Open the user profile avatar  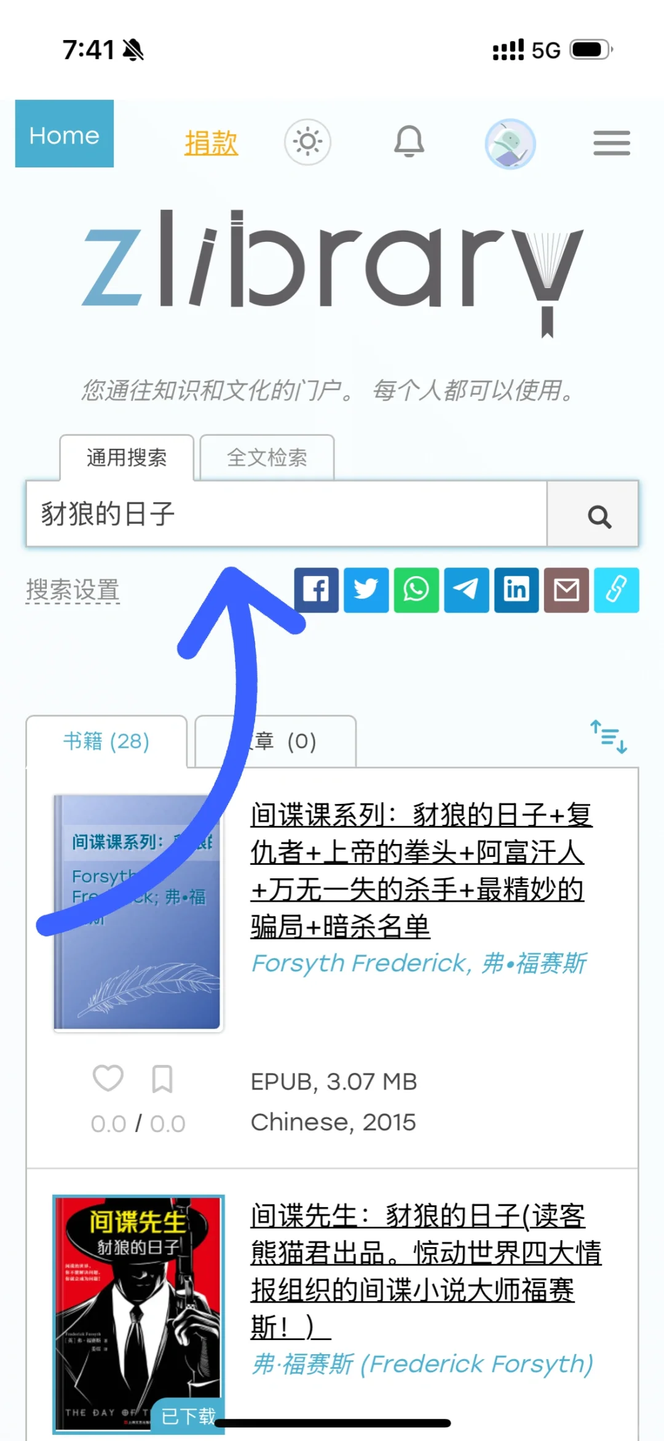[510, 144]
